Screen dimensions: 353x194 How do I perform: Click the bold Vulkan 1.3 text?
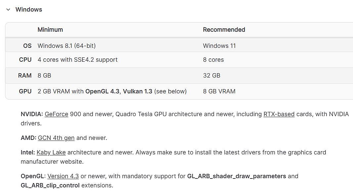click(138, 91)
